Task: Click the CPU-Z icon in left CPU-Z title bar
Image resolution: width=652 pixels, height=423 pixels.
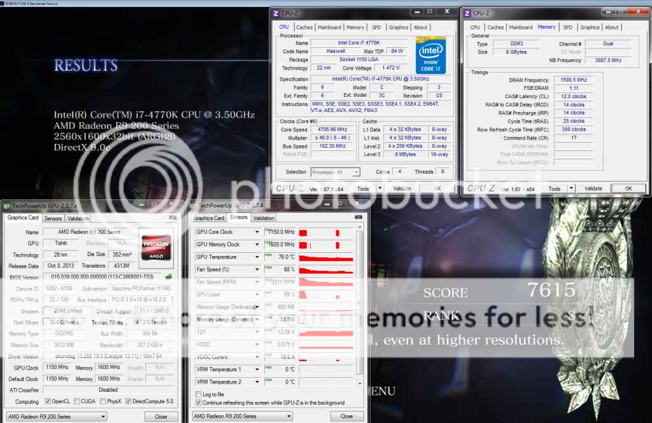Action: [275, 13]
